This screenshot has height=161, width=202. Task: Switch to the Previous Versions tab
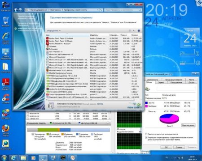point(174,80)
